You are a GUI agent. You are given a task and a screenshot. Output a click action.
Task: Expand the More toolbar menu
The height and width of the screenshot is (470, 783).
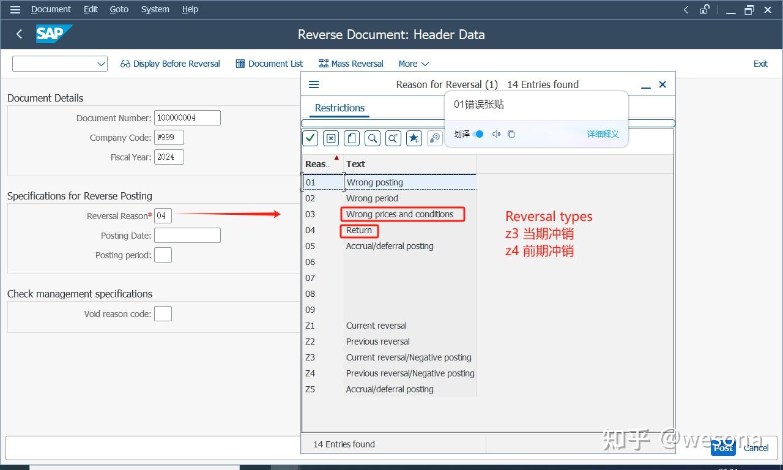click(x=414, y=64)
